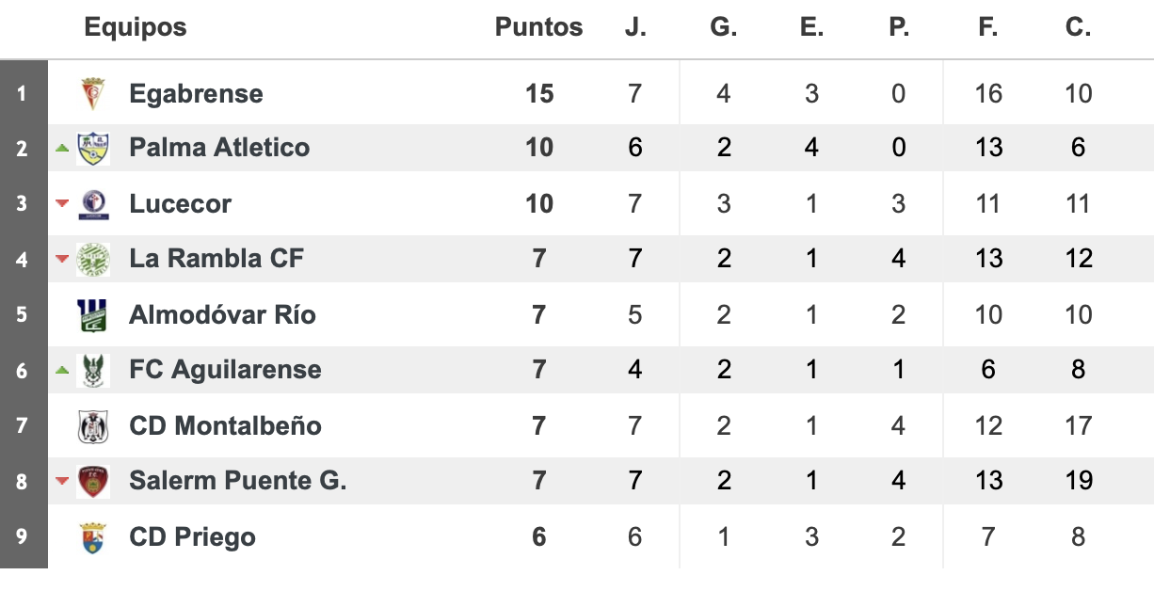This screenshot has height=591, width=1154.
Task: Click the Almodóvar Río striped badge
Action: 93,314
